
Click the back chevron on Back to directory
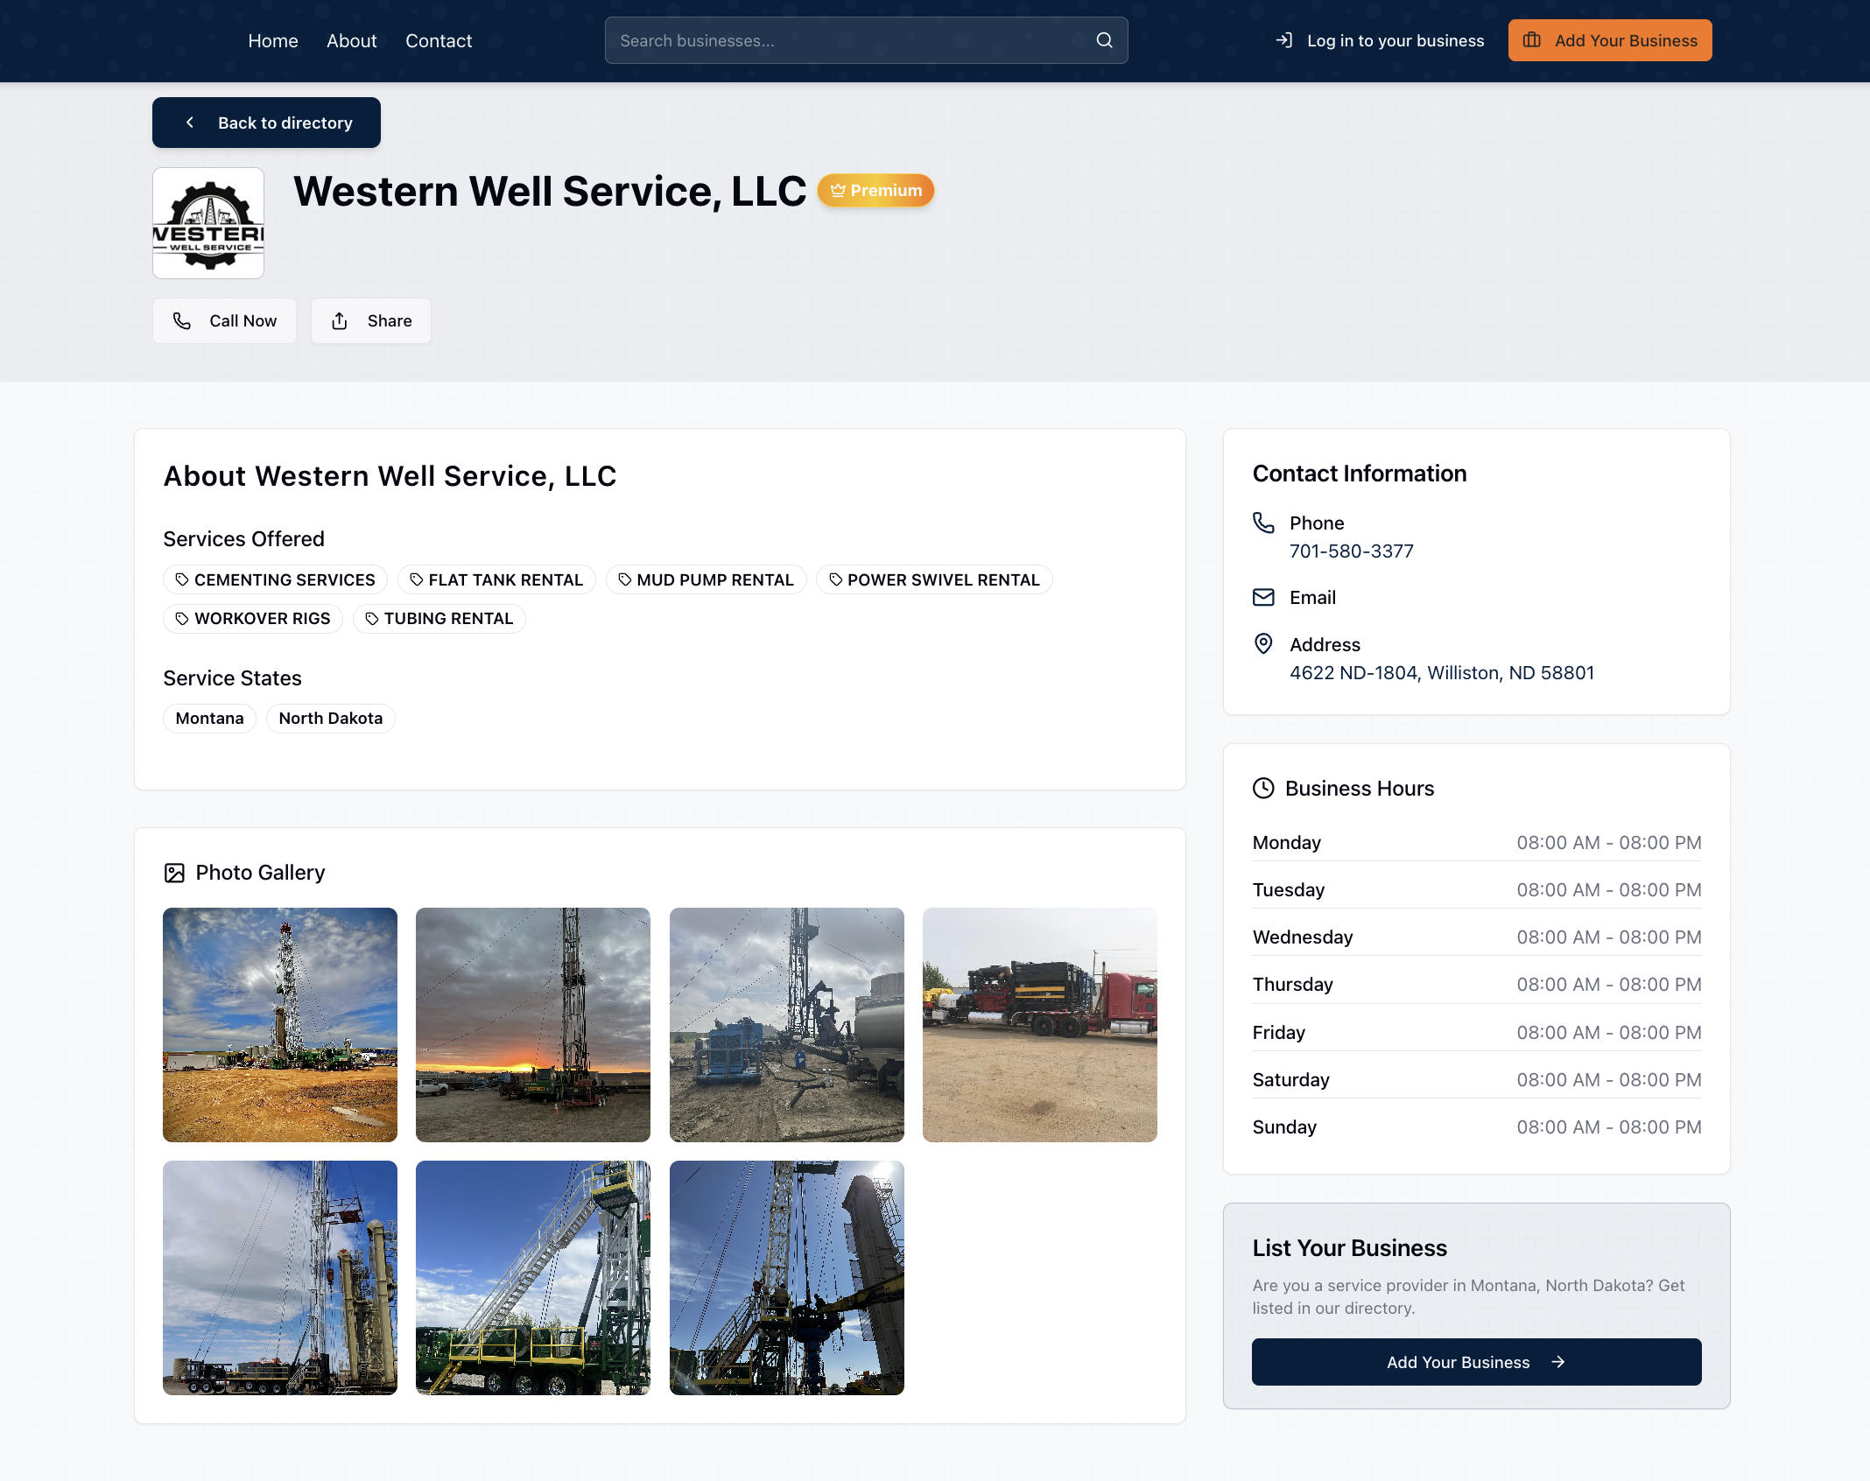[190, 123]
